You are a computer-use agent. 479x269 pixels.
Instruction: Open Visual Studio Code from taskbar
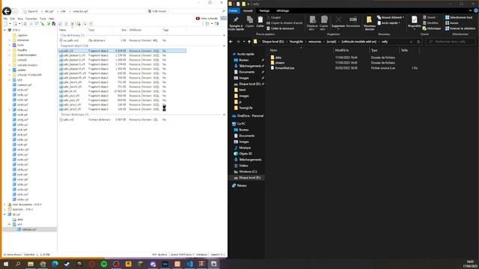click(189, 264)
